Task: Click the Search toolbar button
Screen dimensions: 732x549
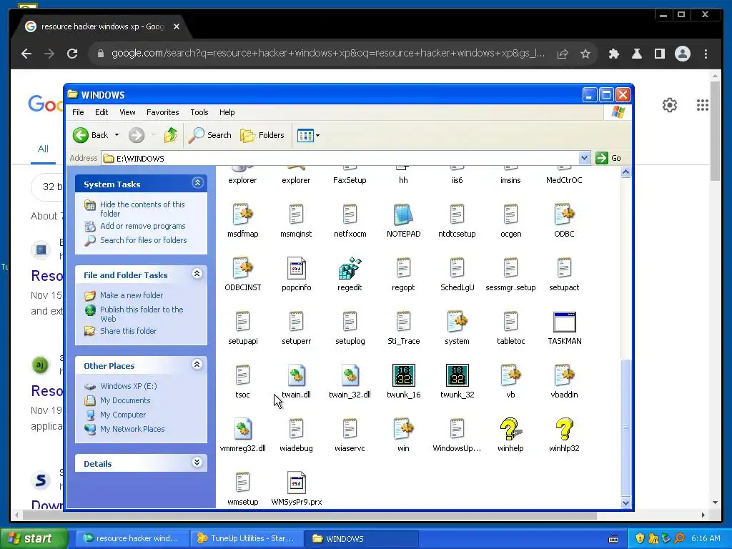Action: click(210, 135)
